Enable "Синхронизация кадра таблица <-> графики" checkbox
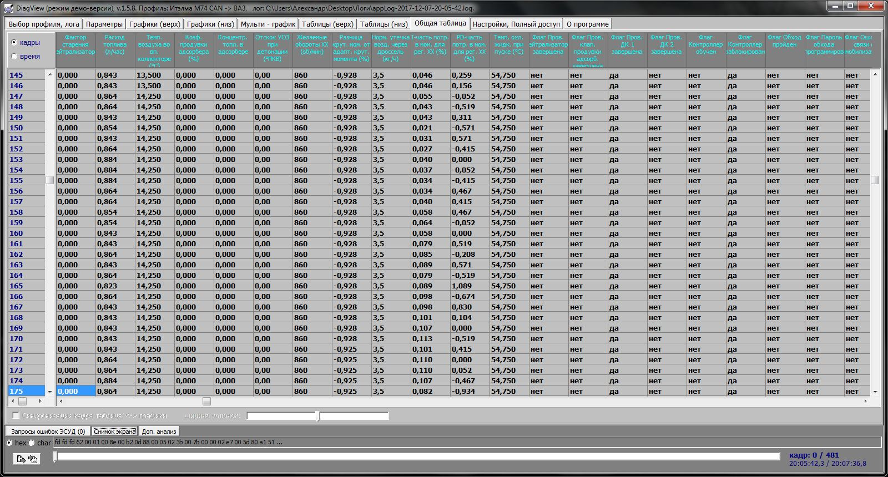888x477 pixels. coord(16,415)
